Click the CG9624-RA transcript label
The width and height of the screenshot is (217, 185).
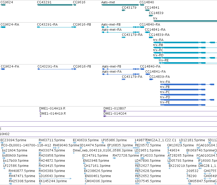10,25
